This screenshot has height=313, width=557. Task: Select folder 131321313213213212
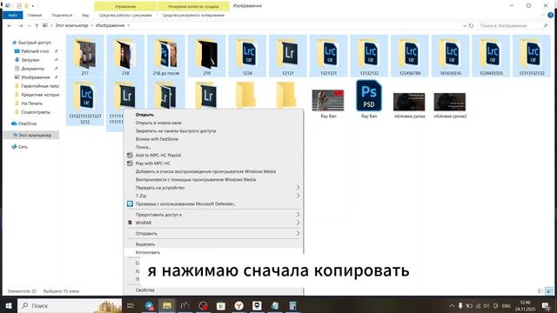point(85,102)
